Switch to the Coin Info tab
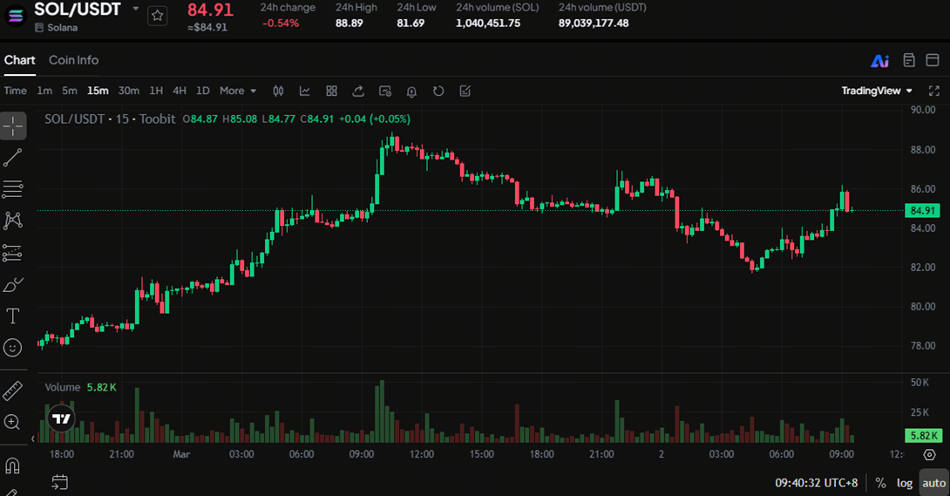Viewport: 950px width, 496px height. 73,60
